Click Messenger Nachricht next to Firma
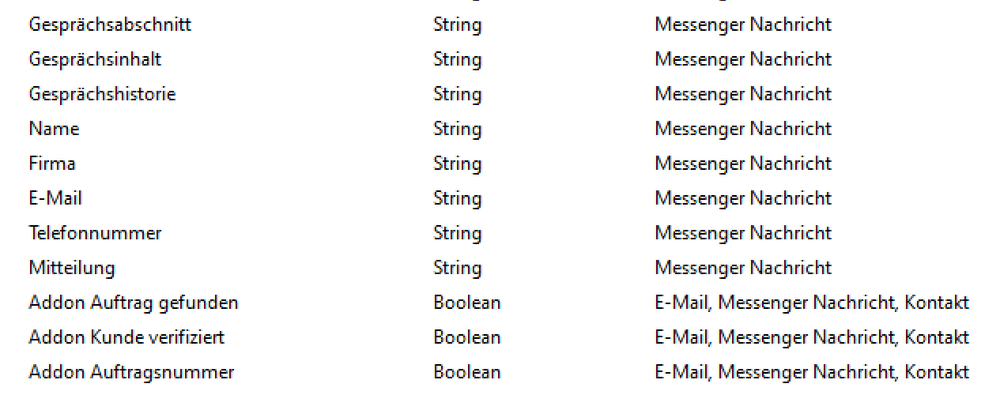Screen dimensions: 1000x410 coord(743,164)
